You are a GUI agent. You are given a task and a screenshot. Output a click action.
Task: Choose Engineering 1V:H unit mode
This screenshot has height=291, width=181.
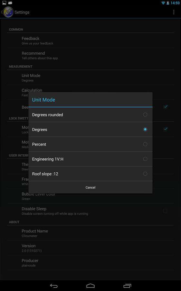(x=90, y=159)
